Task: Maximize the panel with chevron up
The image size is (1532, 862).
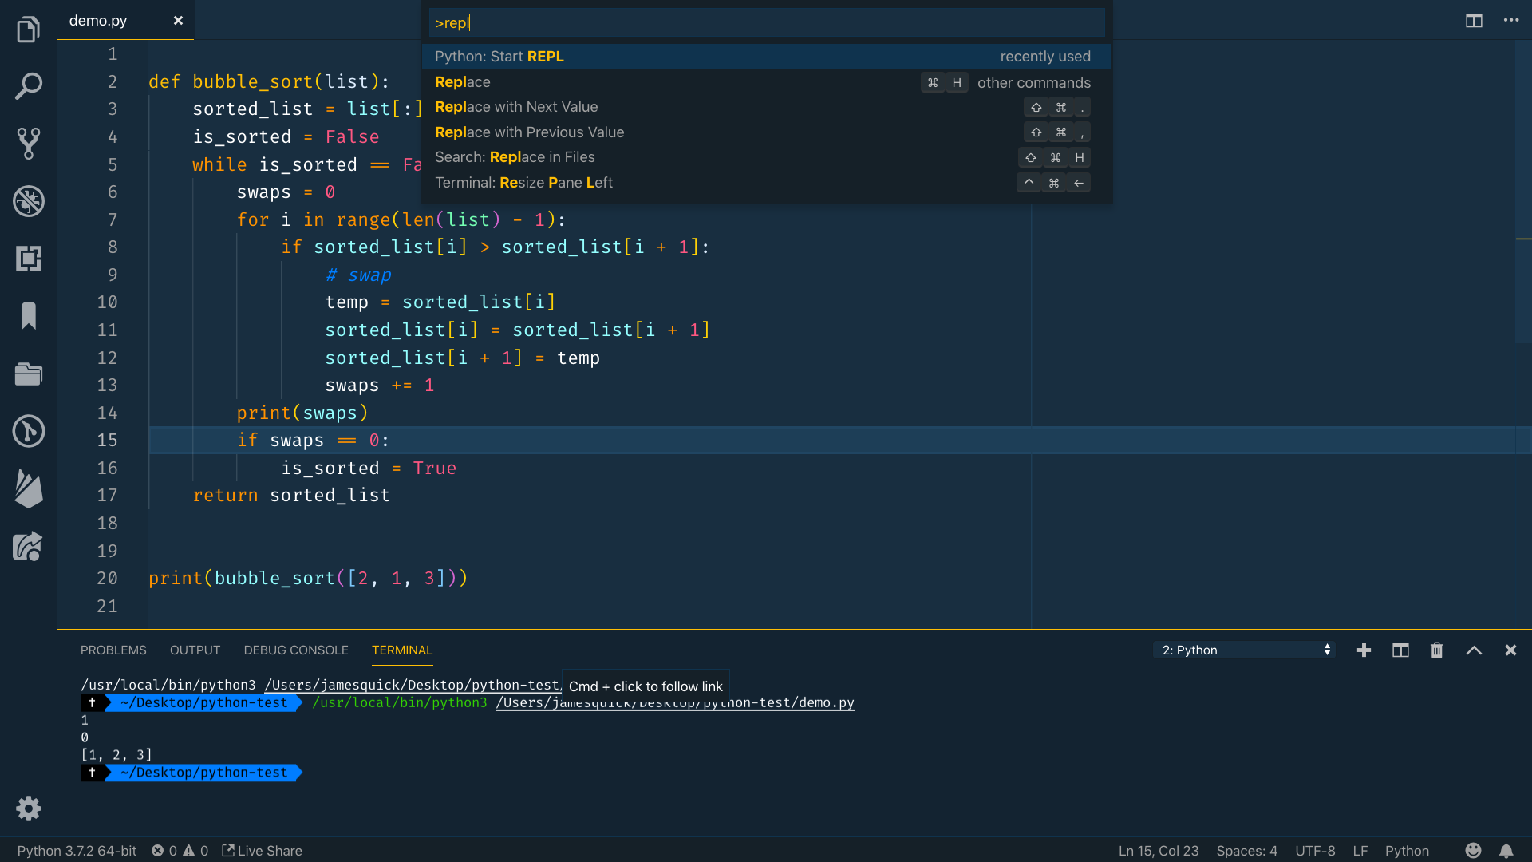Action: (1474, 650)
